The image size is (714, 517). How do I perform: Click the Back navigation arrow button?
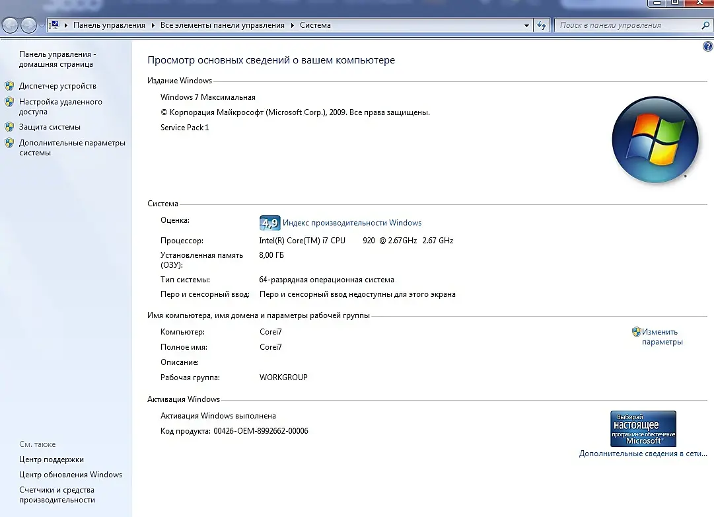[x=10, y=25]
